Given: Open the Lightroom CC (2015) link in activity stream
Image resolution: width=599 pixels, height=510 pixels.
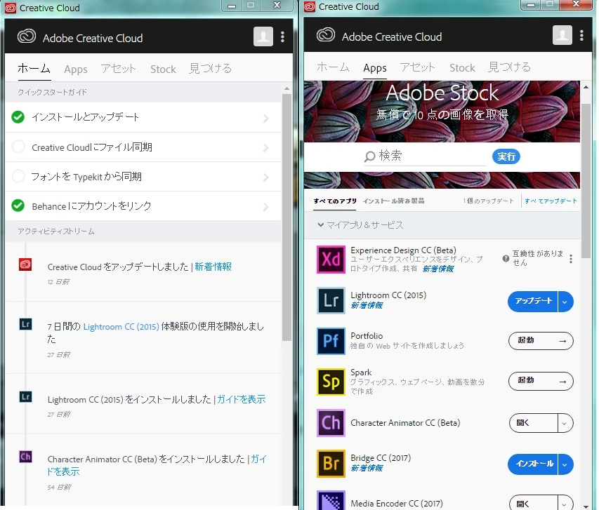Looking at the screenshot, I should (x=121, y=327).
